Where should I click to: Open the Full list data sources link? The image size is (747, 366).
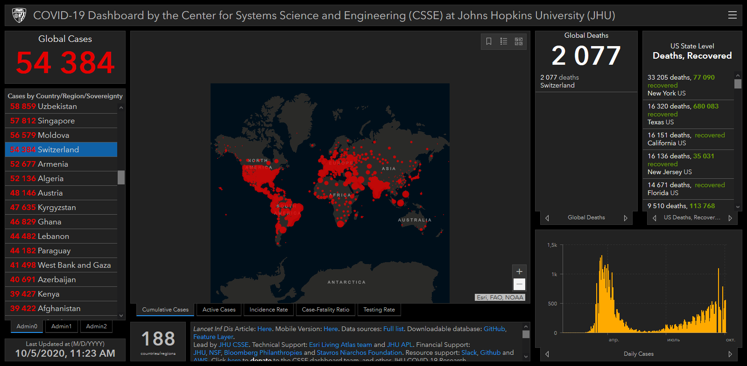pyautogui.click(x=393, y=329)
